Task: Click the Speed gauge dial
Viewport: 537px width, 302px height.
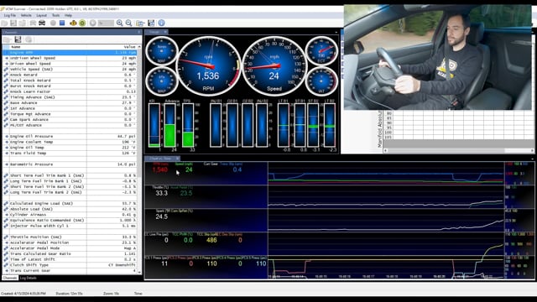Action: point(274,66)
